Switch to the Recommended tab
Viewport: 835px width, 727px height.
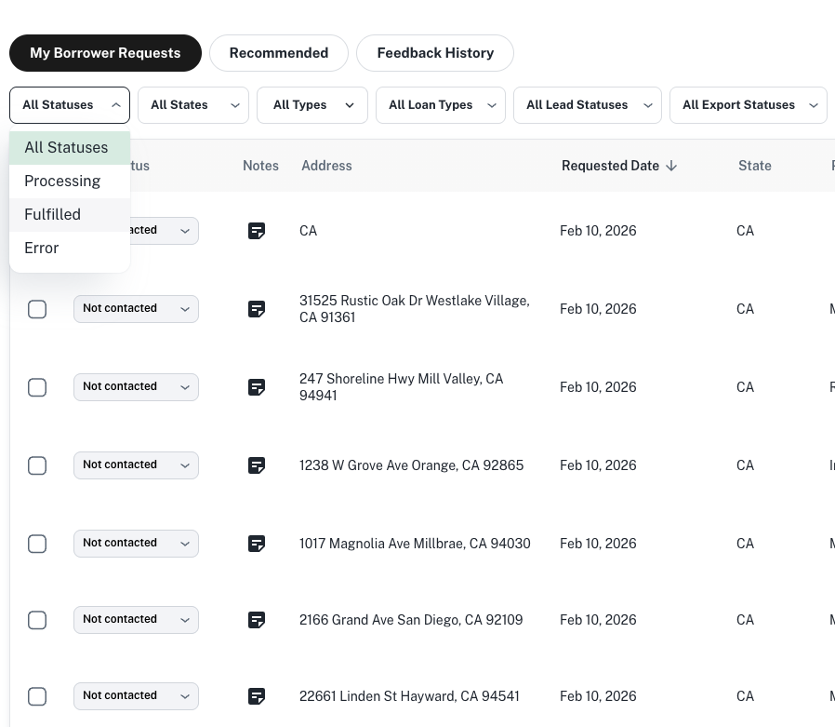(x=278, y=53)
